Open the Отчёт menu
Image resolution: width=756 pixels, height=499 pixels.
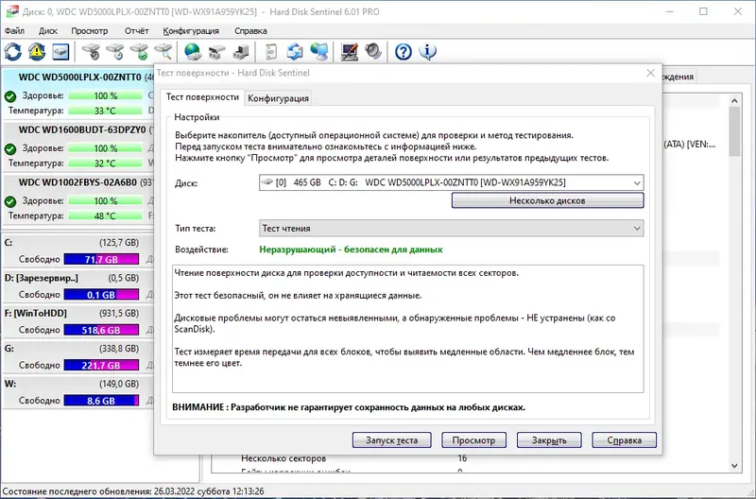click(x=136, y=31)
